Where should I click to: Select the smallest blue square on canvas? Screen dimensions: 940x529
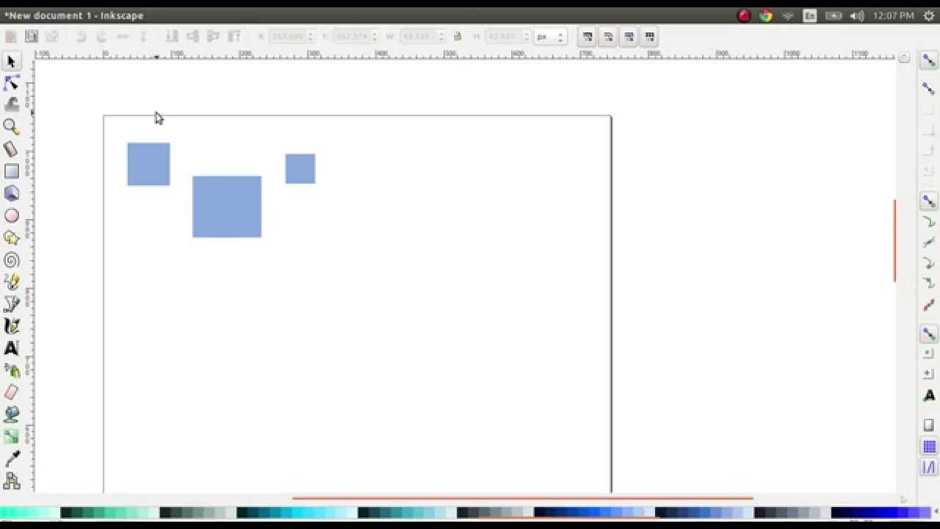pos(300,168)
